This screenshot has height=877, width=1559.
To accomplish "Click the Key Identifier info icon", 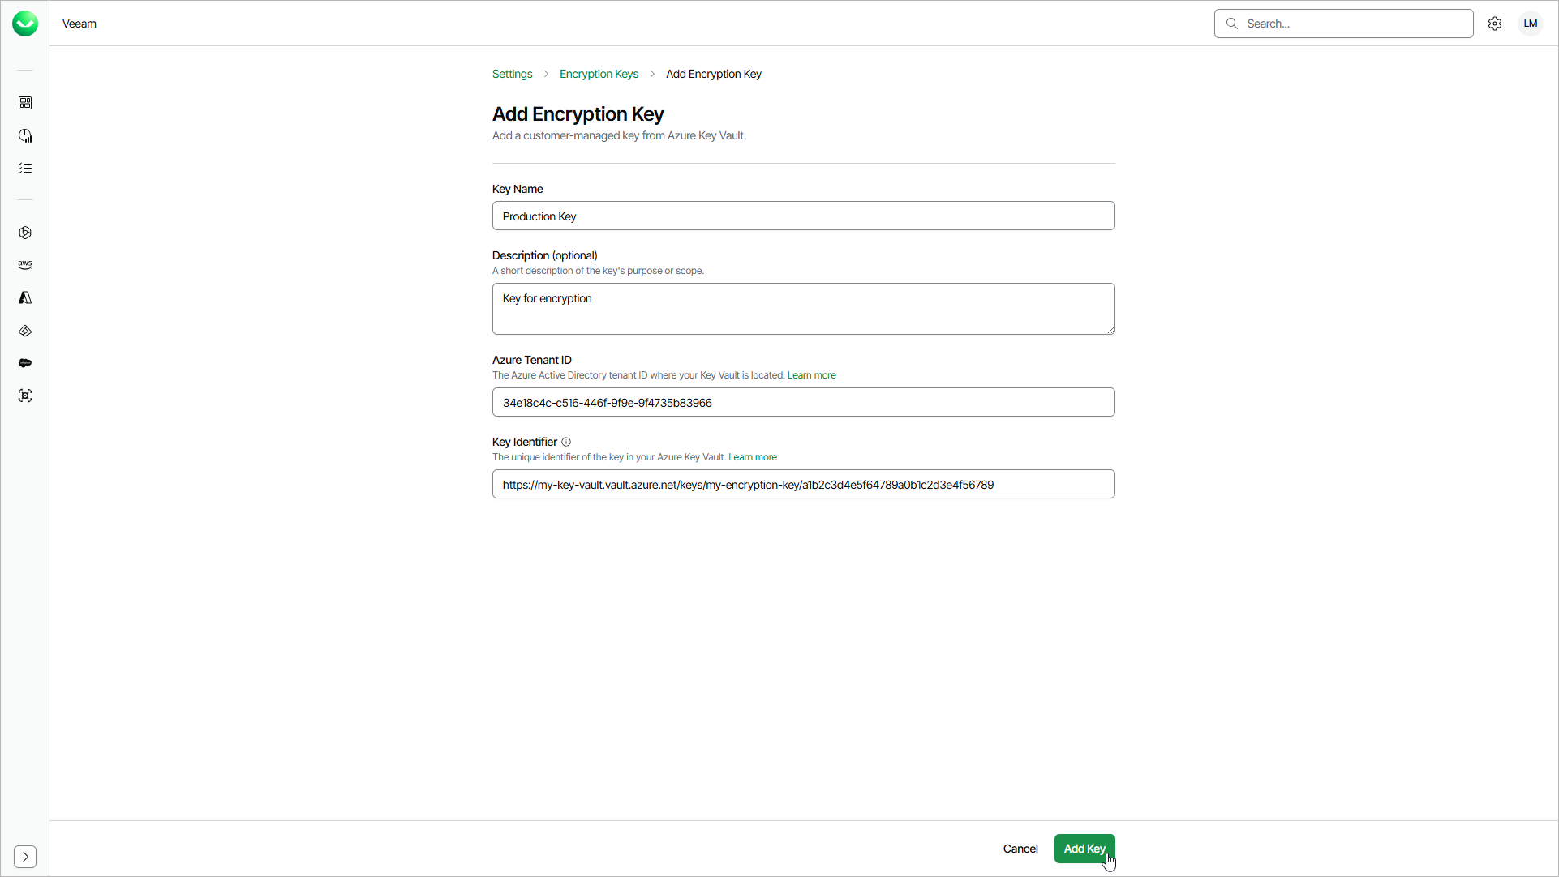I will tap(566, 442).
